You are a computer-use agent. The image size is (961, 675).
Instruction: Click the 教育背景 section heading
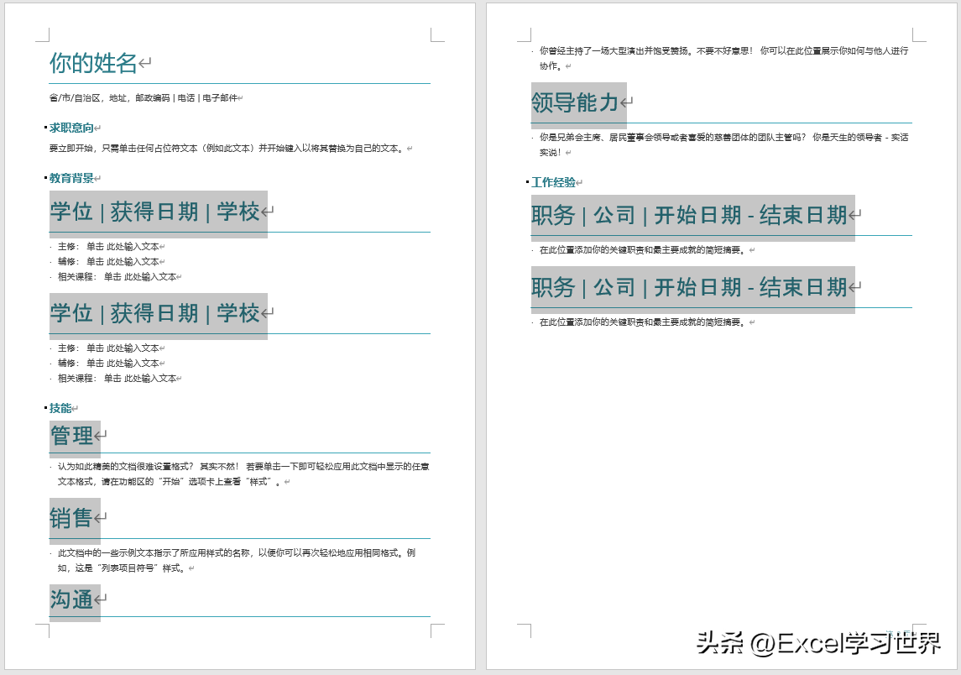click(73, 178)
